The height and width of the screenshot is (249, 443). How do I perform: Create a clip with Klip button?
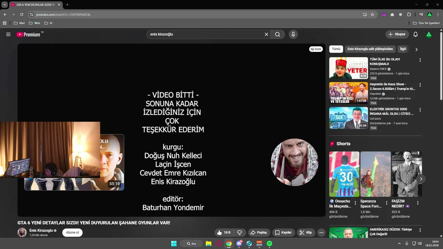tap(306, 232)
